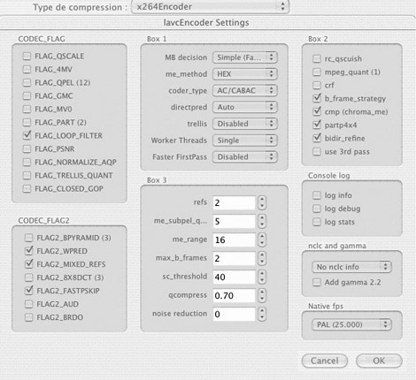Enable FLAG_PSNR checkbox
Image resolution: width=416 pixels, height=380 pixels.
(27, 148)
